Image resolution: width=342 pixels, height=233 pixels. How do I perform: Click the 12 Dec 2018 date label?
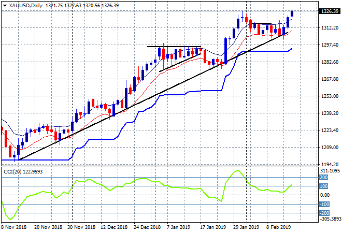(114, 227)
